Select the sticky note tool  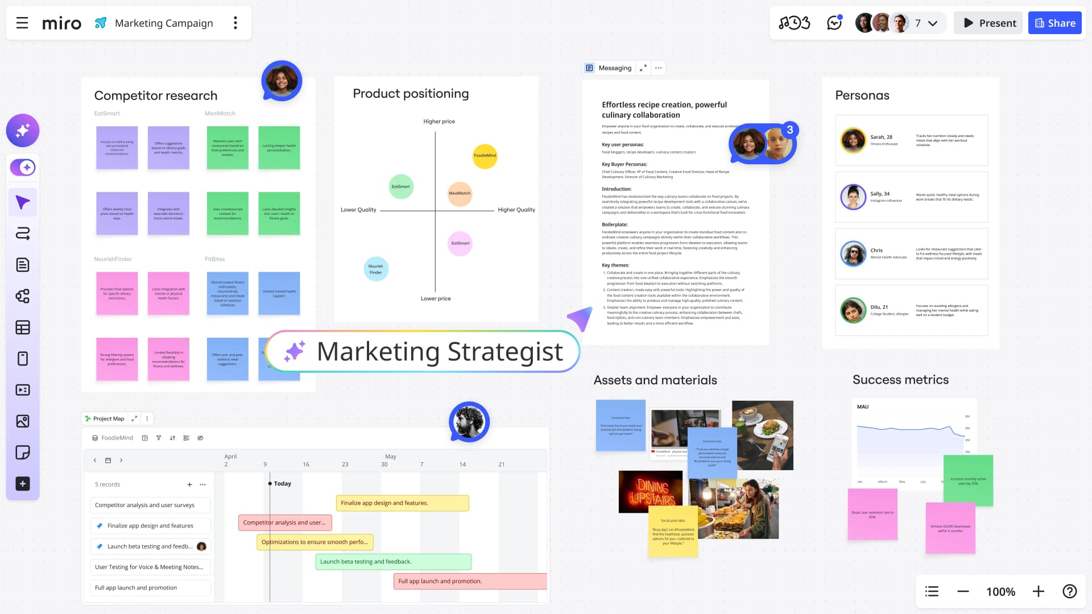[x=23, y=453]
